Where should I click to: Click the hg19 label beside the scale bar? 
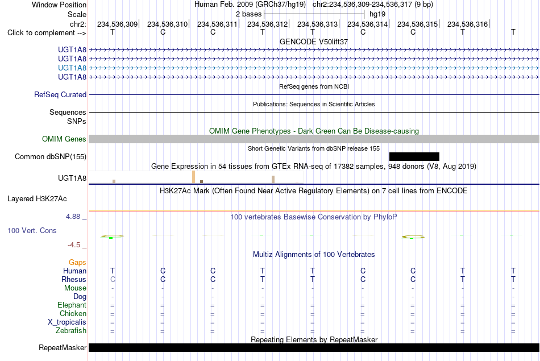tap(377, 14)
